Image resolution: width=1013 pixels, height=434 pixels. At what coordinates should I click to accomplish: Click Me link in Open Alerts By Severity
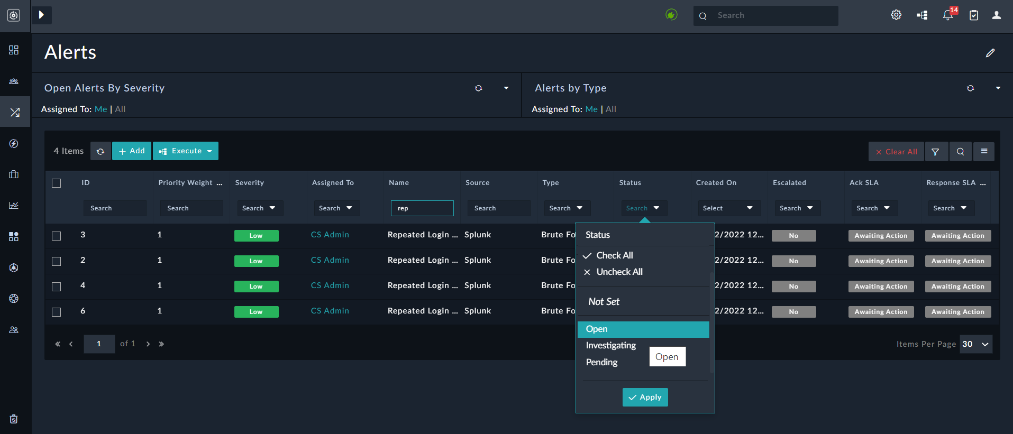coord(101,109)
